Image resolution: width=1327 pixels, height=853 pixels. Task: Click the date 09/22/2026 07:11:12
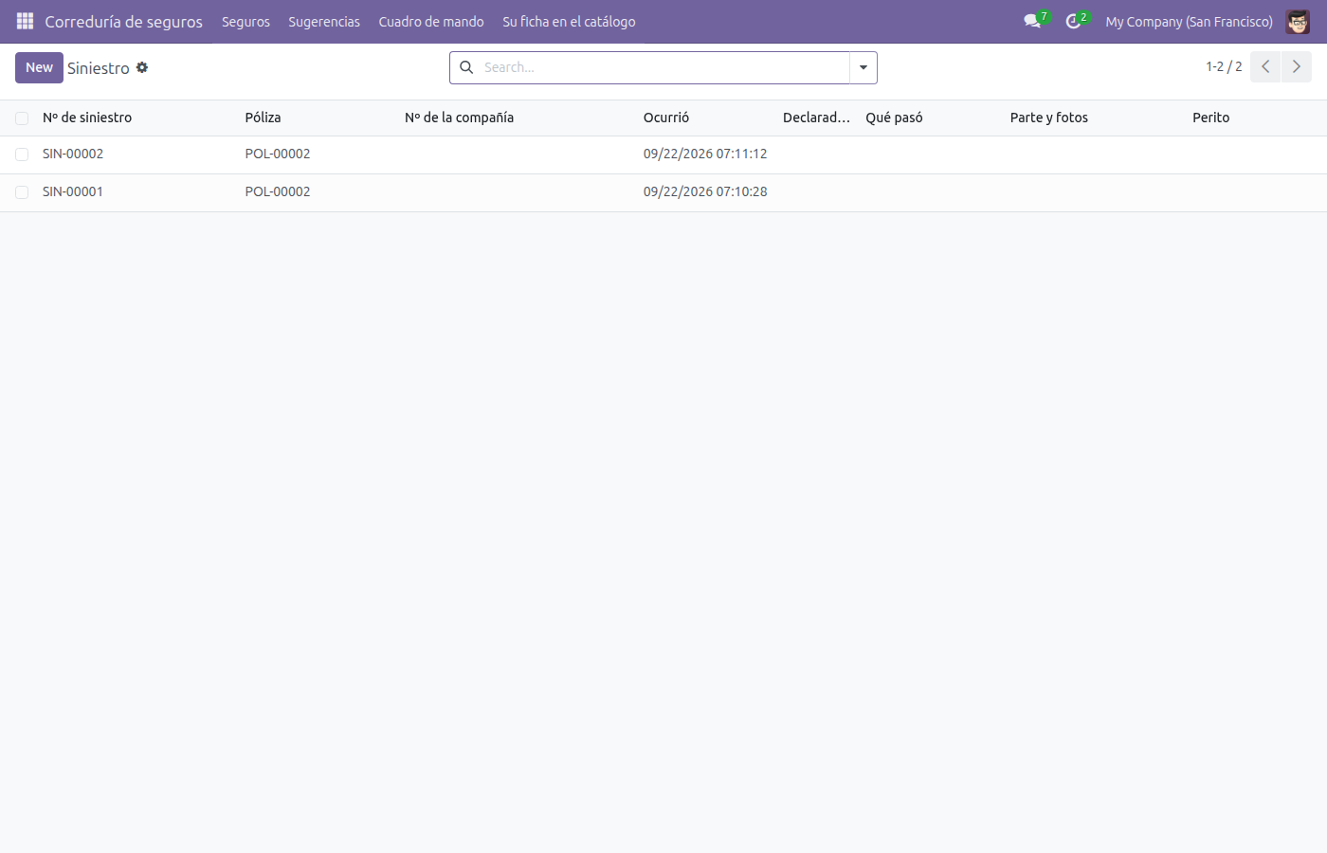(705, 154)
